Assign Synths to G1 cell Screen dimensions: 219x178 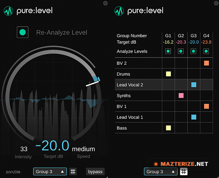[168, 96]
